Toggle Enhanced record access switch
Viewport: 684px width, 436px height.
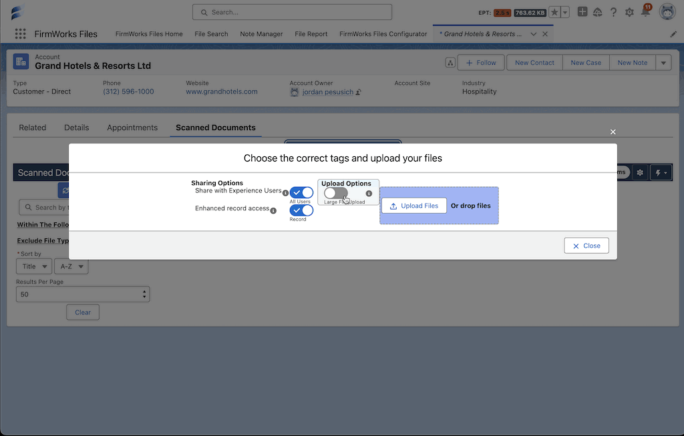(x=301, y=210)
